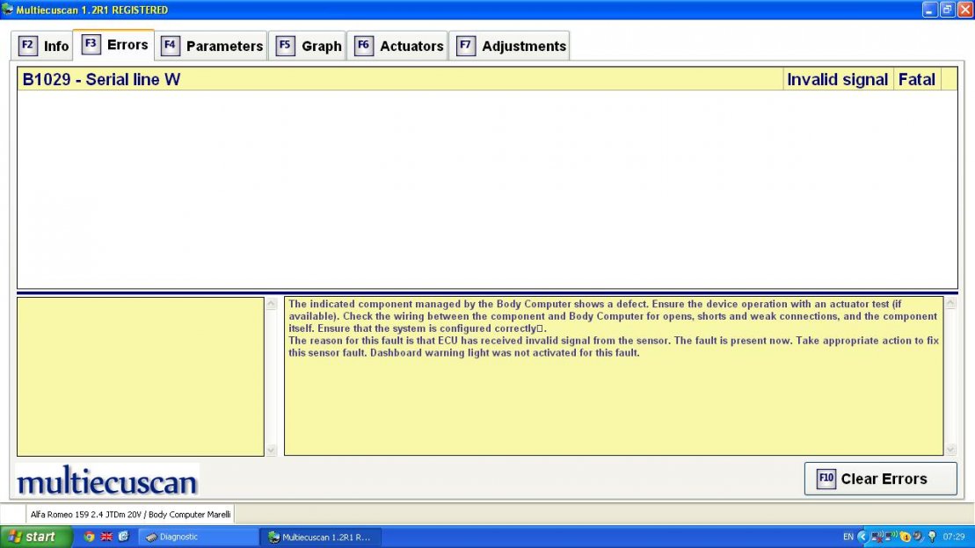The height and width of the screenshot is (548, 975).
Task: Click the Multiecuscan taskbar button
Action: pos(321,537)
